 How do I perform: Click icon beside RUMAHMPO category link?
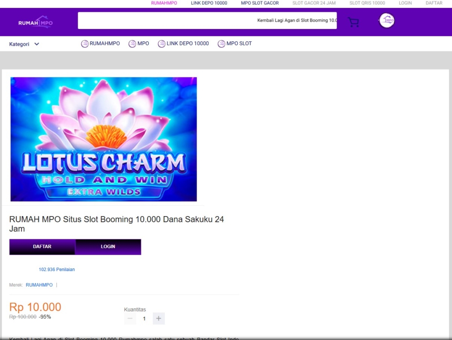coord(85,44)
